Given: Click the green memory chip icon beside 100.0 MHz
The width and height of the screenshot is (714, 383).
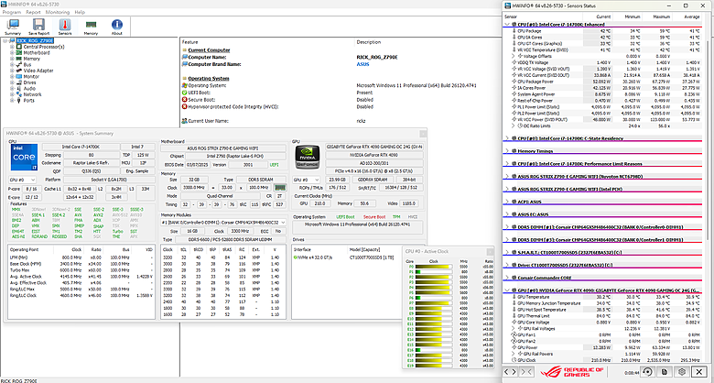Looking at the screenshot, I should pyautogui.click(x=279, y=188).
